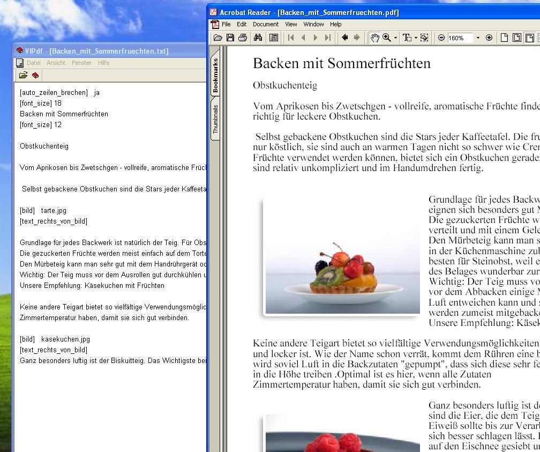Click the Next Page arrow in Acrobat toolbar
Screen dimensions: 540x452
pos(316,38)
